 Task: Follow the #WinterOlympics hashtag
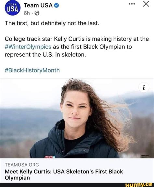(x=28, y=47)
